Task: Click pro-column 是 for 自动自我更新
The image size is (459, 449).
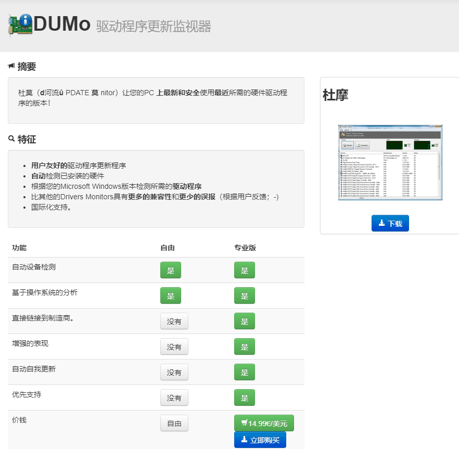Action: point(245,371)
